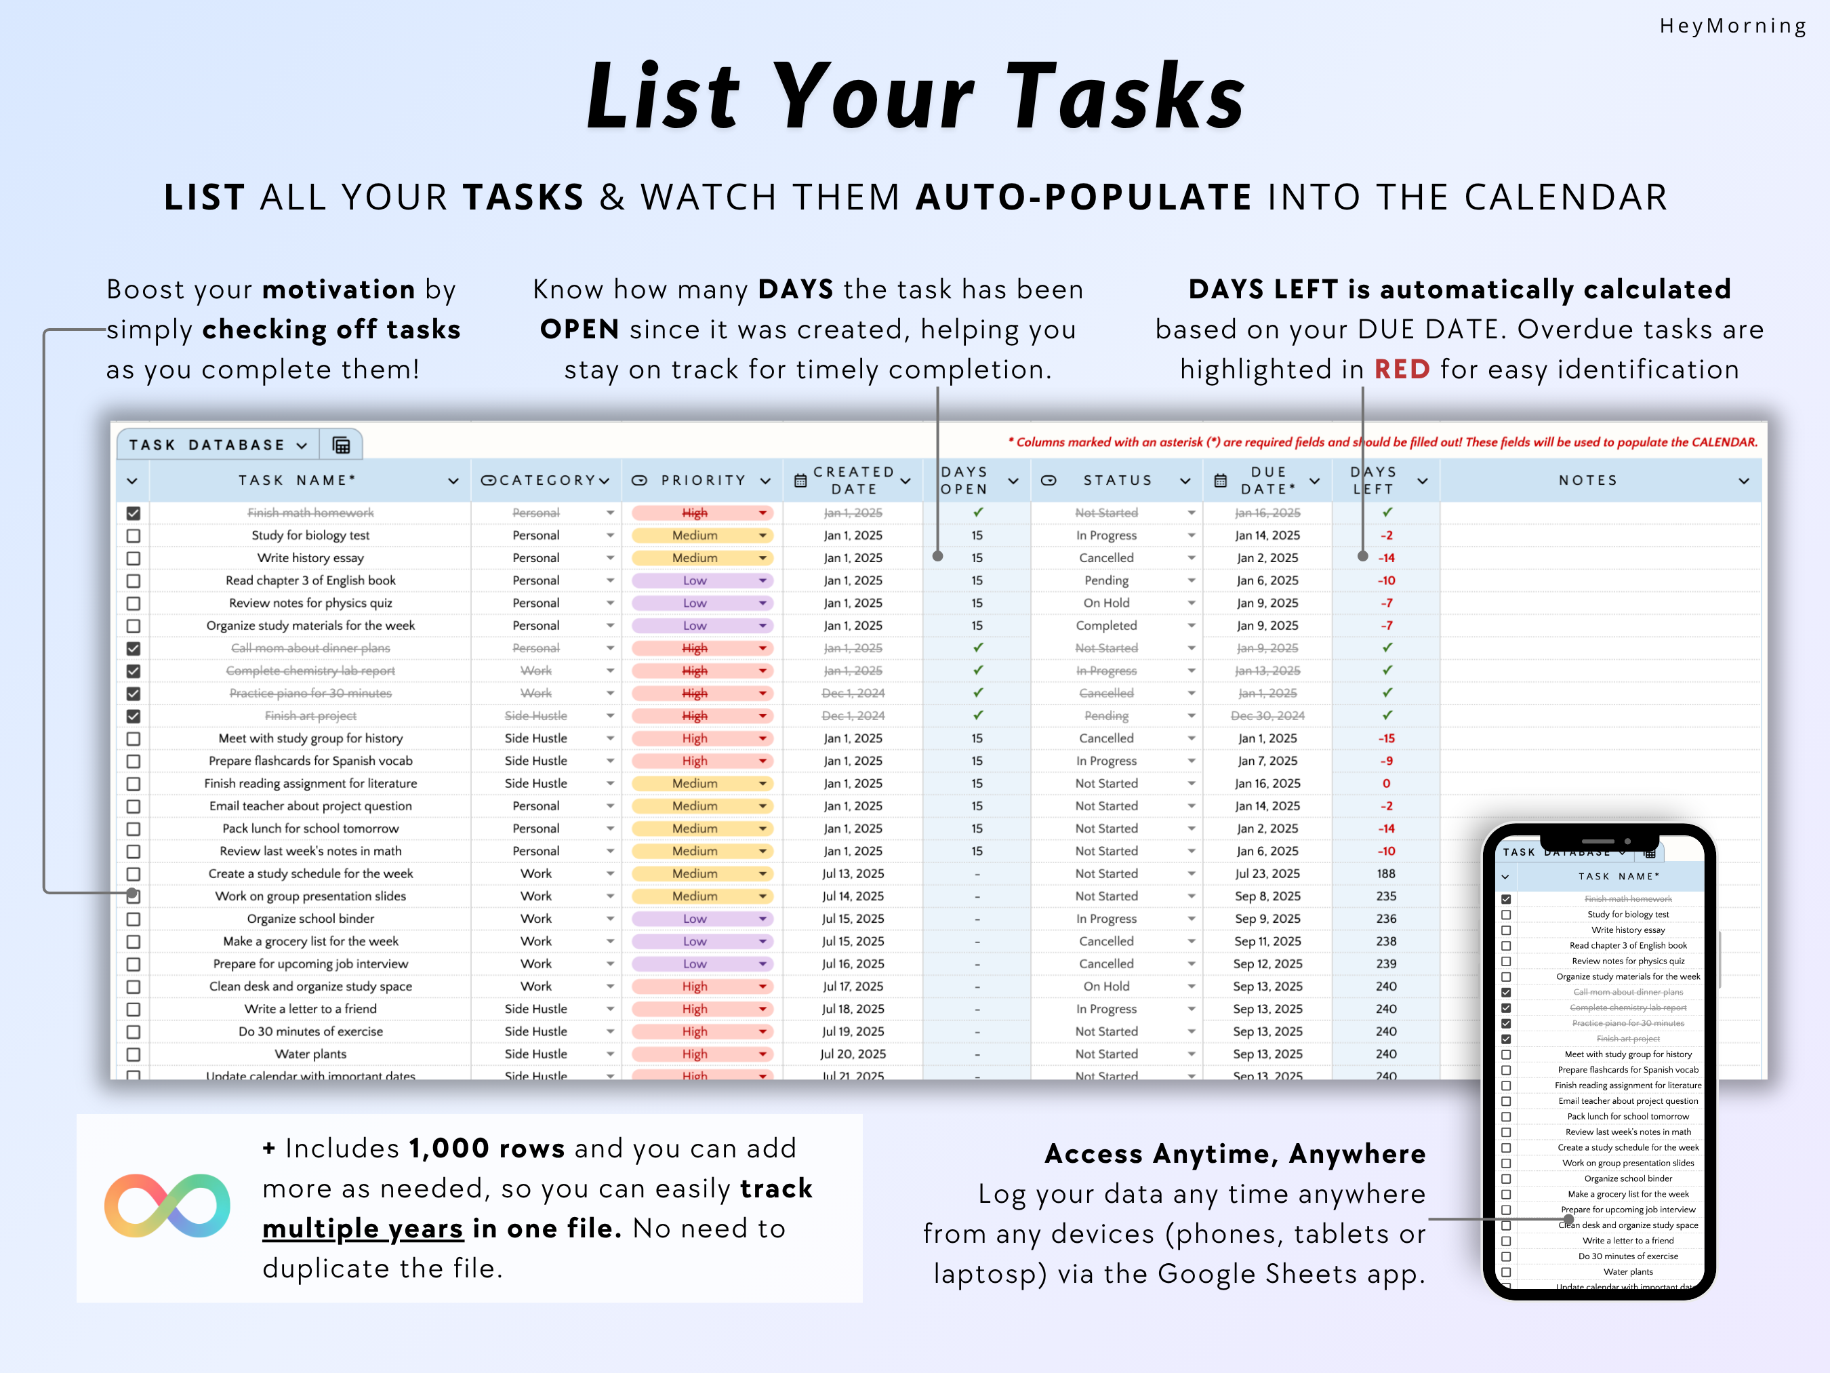This screenshot has height=1373, width=1830.
Task: Click the dropdown-type icon on the Status header
Action: pos(1049,481)
